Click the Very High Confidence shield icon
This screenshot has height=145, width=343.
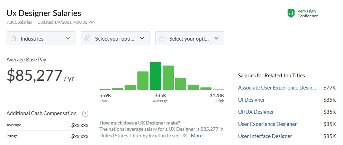pos(291,14)
